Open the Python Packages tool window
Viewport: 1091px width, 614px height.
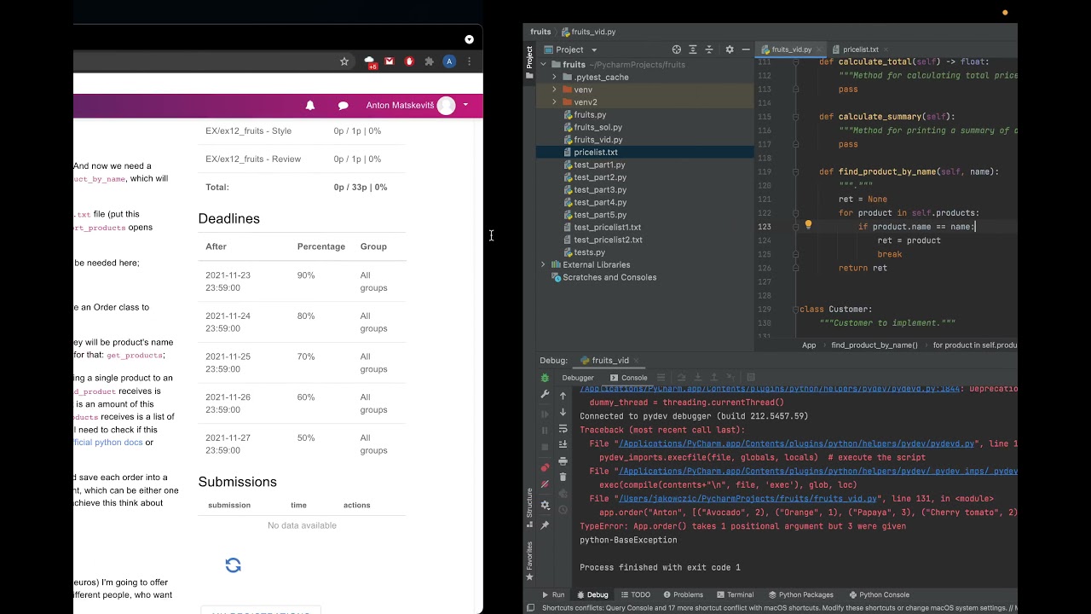coord(801,594)
